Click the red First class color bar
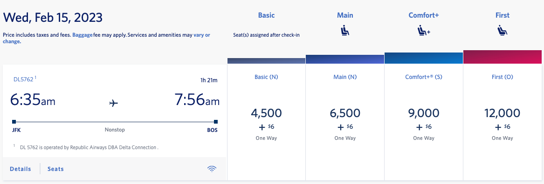 coord(503,57)
